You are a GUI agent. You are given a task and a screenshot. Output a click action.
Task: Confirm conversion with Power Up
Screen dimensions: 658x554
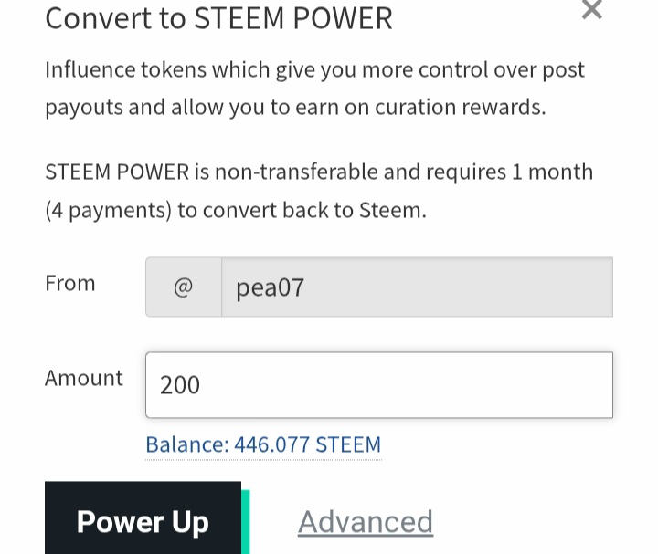pyautogui.click(x=143, y=519)
